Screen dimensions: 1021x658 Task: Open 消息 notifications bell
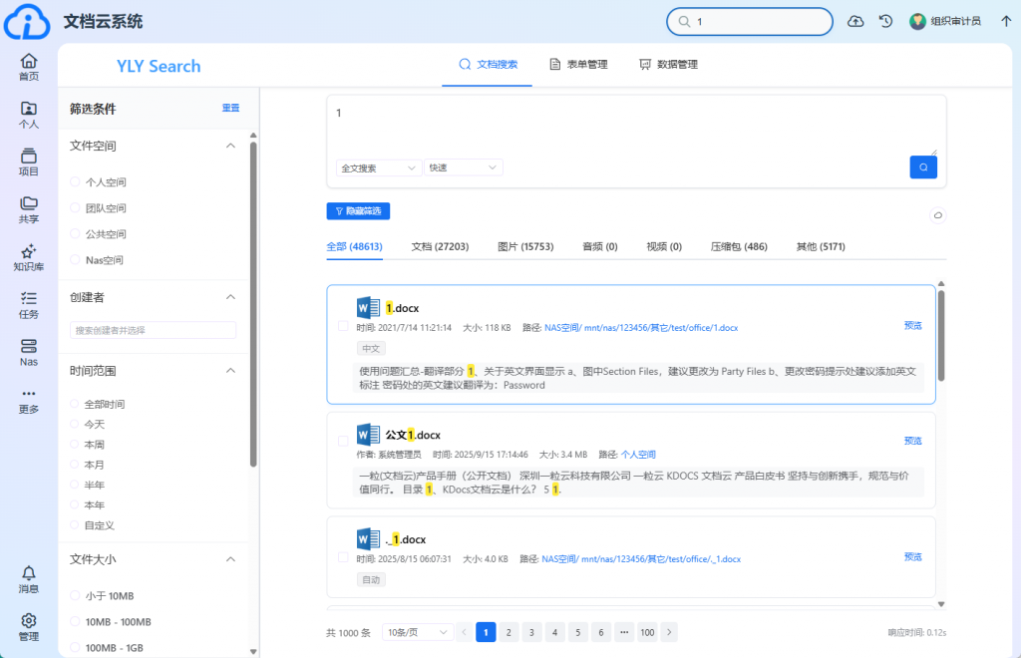point(28,578)
